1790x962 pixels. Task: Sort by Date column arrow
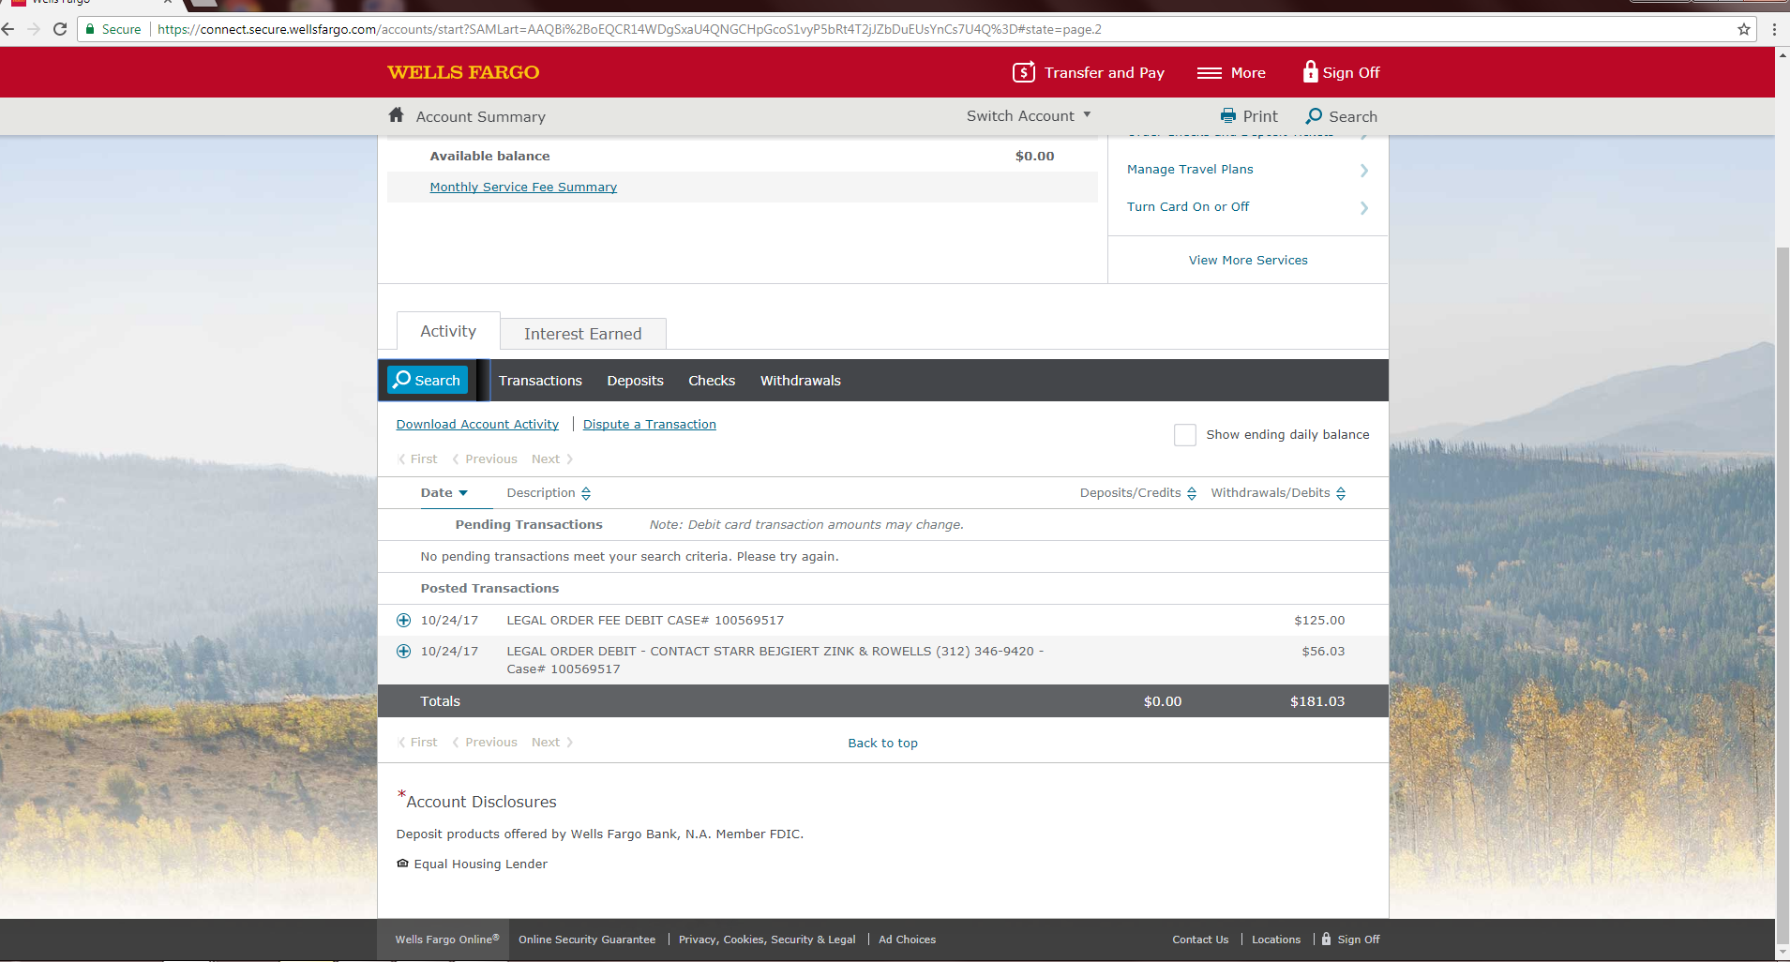point(463,493)
